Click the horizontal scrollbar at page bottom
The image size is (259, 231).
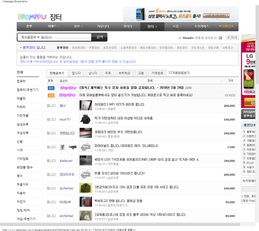(120, 224)
